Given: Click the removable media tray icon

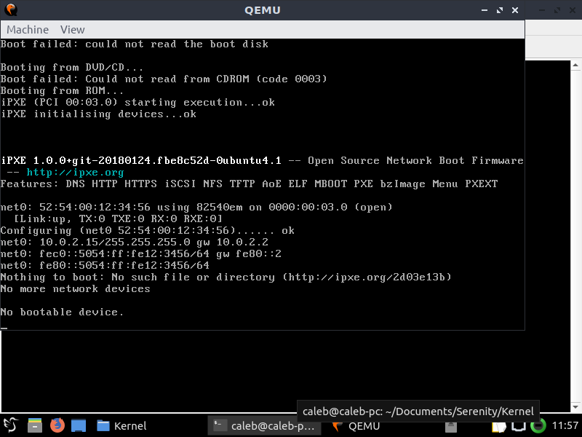Looking at the screenshot, I should [451, 426].
